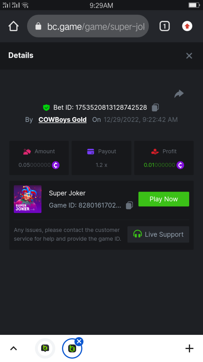Copy the Bet ID number
This screenshot has width=203, height=362.
point(155,107)
